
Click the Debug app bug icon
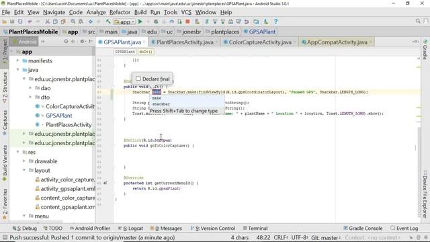pyautogui.click(x=156, y=22)
